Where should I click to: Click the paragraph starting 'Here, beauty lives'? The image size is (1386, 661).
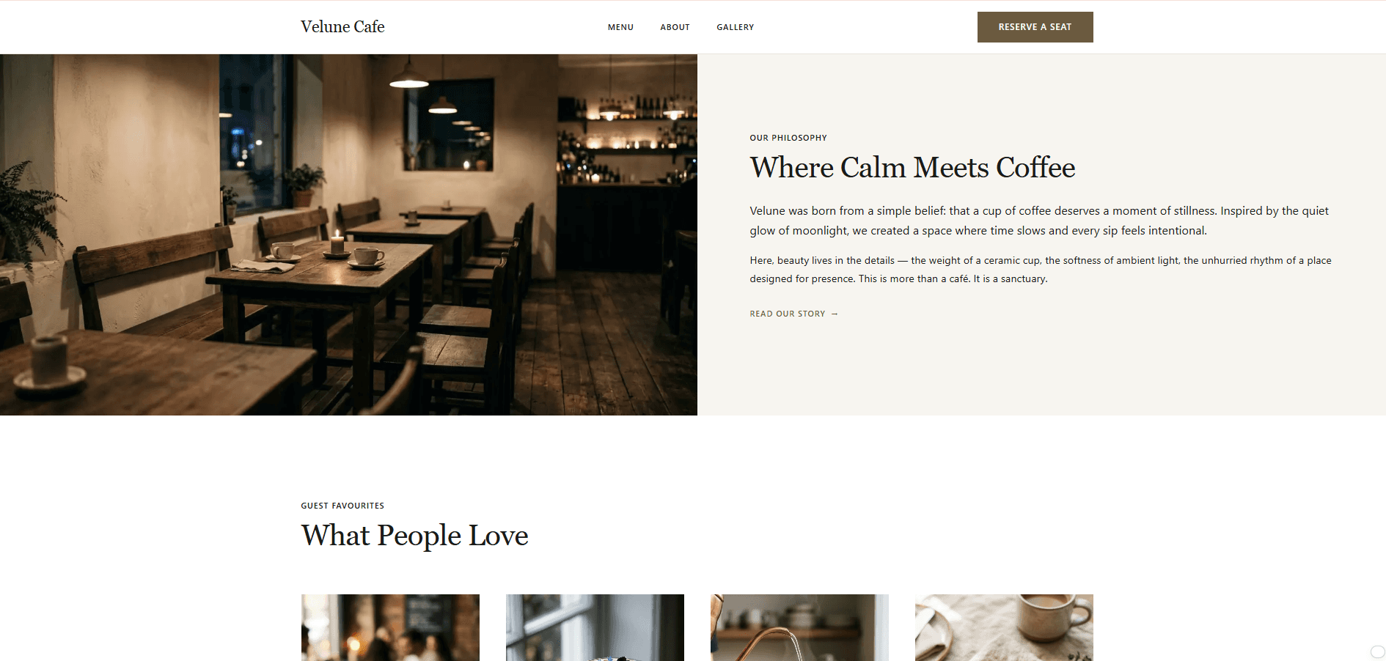click(x=1041, y=270)
